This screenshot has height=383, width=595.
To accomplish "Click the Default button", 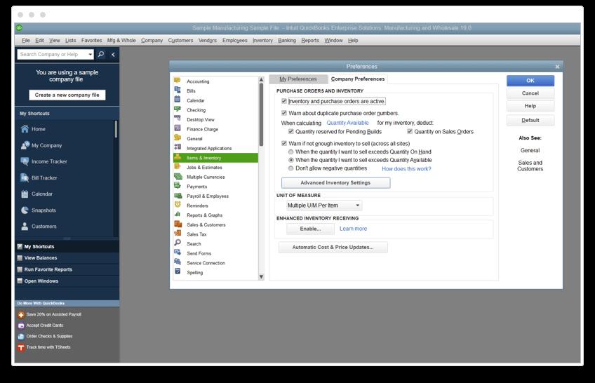I will pos(530,120).
